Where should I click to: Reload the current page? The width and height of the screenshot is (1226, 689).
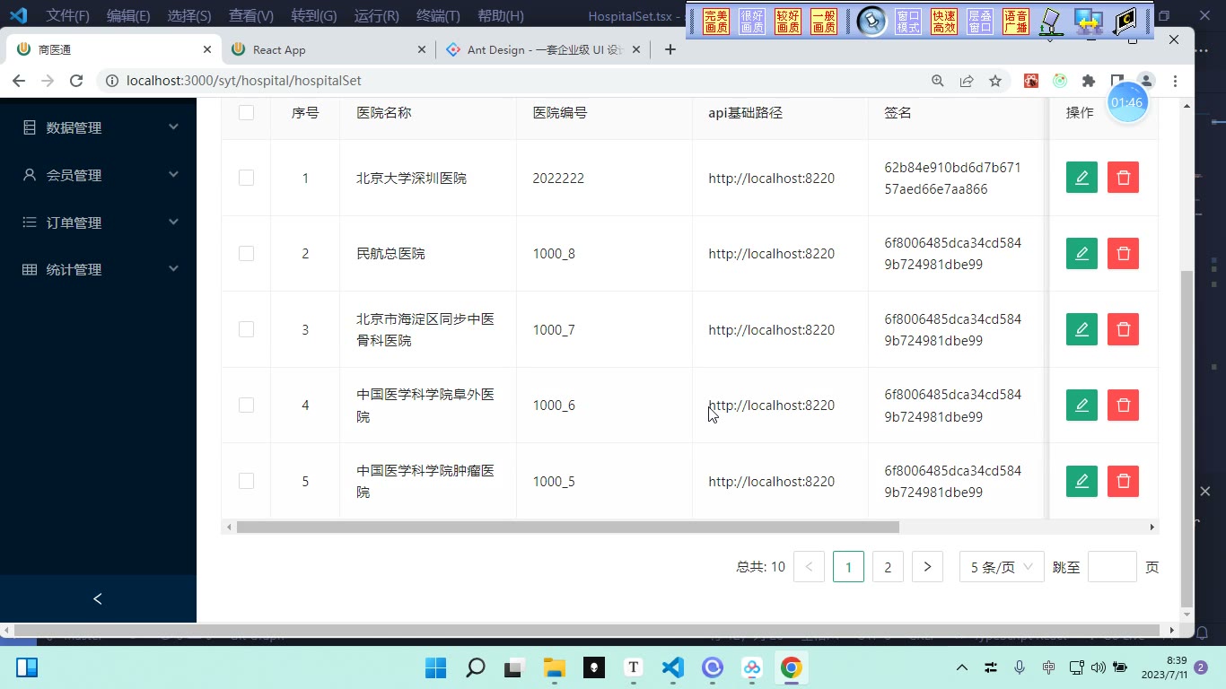click(76, 81)
